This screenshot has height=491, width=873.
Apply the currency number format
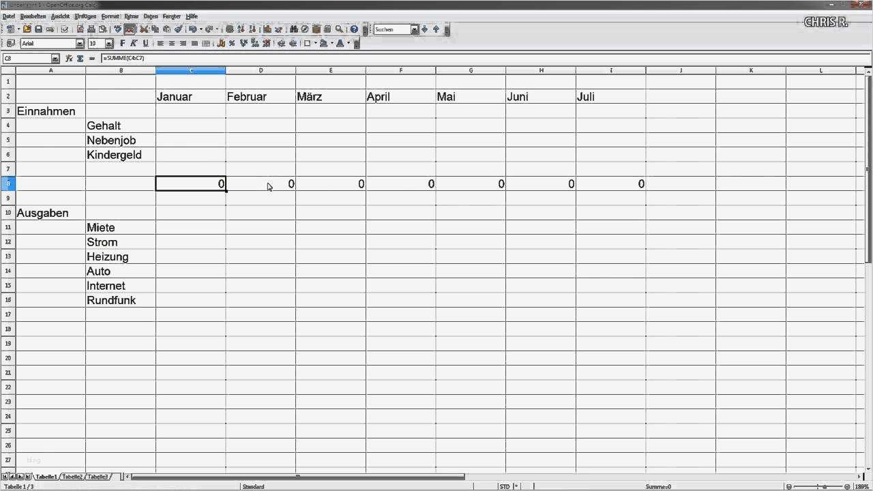click(220, 43)
